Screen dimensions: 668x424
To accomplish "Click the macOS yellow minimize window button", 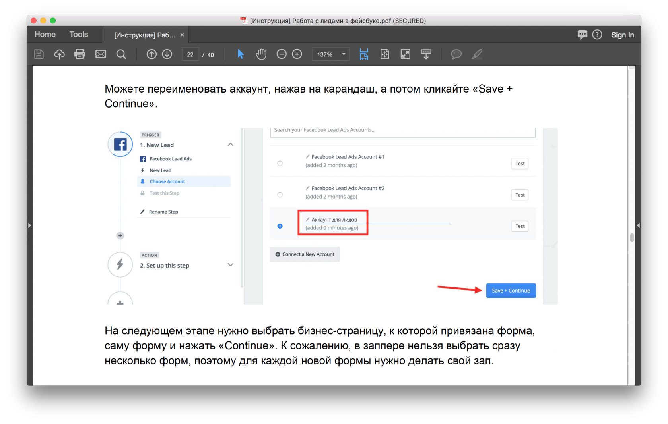I will pyautogui.click(x=43, y=21).
